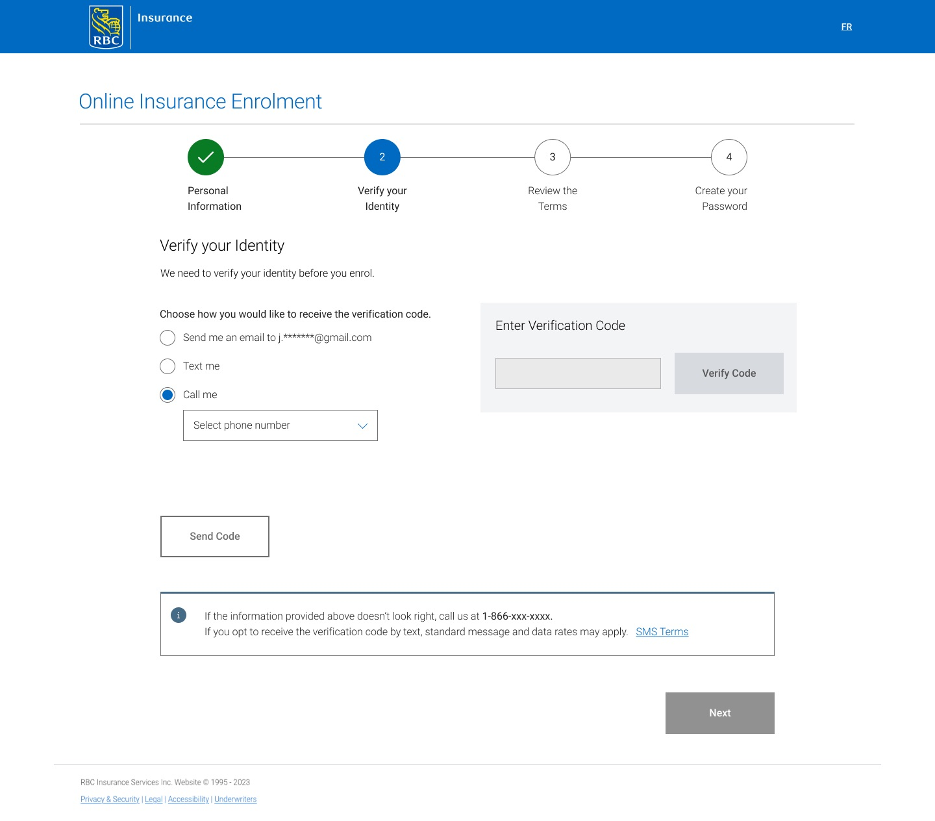This screenshot has height=821, width=935.
Task: Click the Next button
Action: click(720, 713)
